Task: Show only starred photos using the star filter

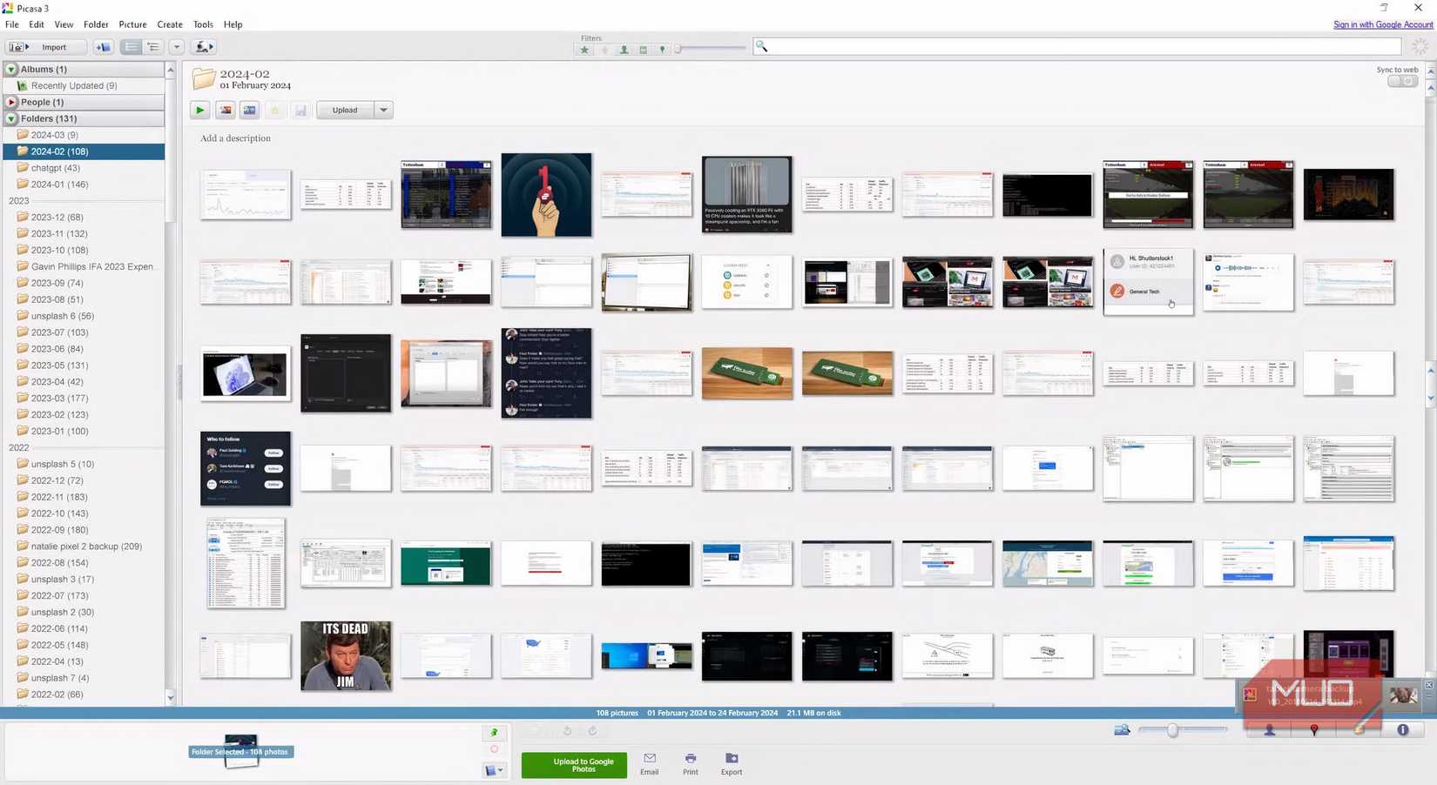Action: pos(584,50)
